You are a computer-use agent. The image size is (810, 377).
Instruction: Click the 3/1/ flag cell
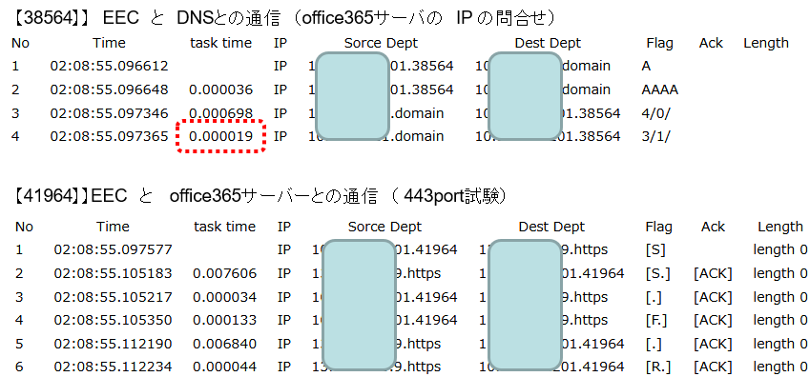[x=656, y=137]
